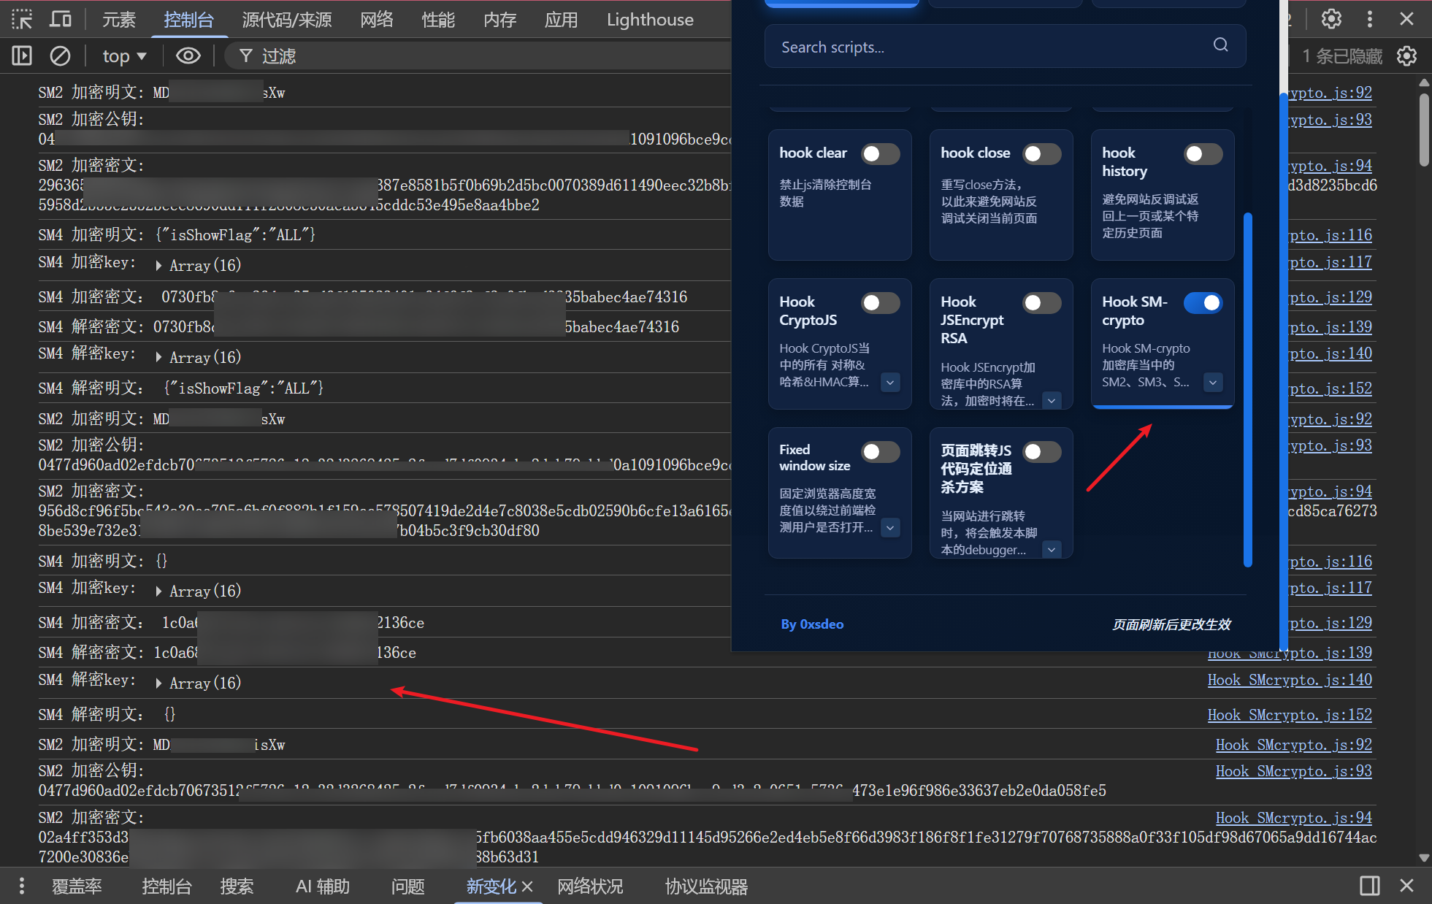
Task: Close the DevTools panel at top right
Action: pos(1406,19)
